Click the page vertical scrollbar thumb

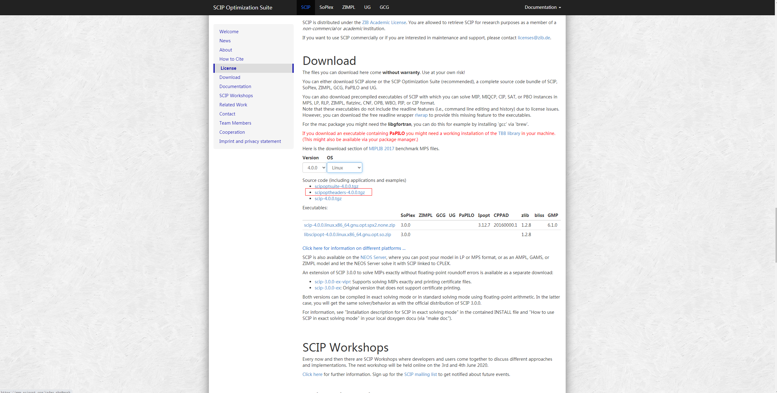(x=775, y=235)
